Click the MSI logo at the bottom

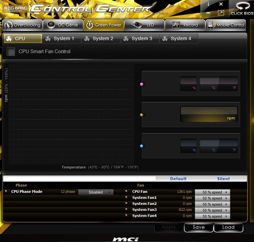(x=126, y=239)
